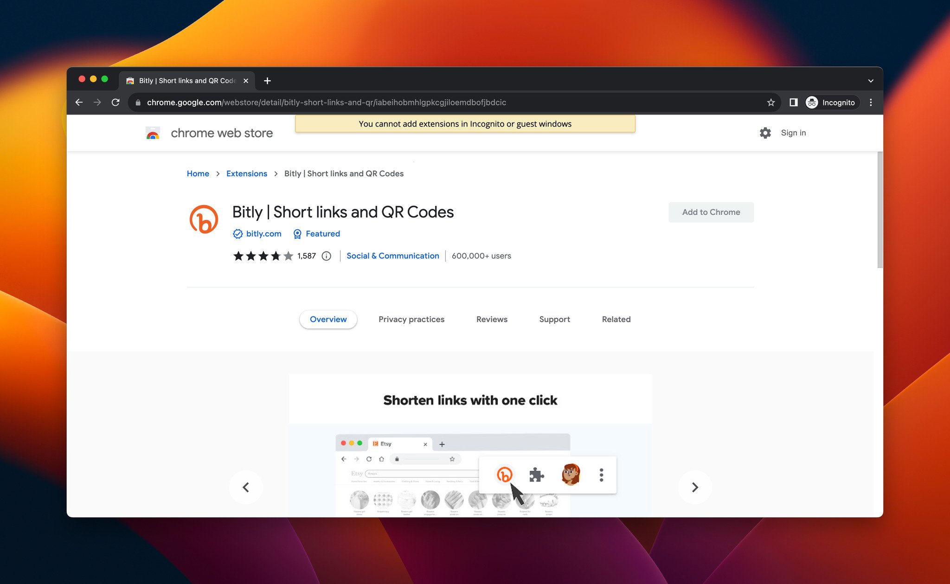
Task: Click the next arrow to advance screenshot carousel
Action: coord(694,486)
